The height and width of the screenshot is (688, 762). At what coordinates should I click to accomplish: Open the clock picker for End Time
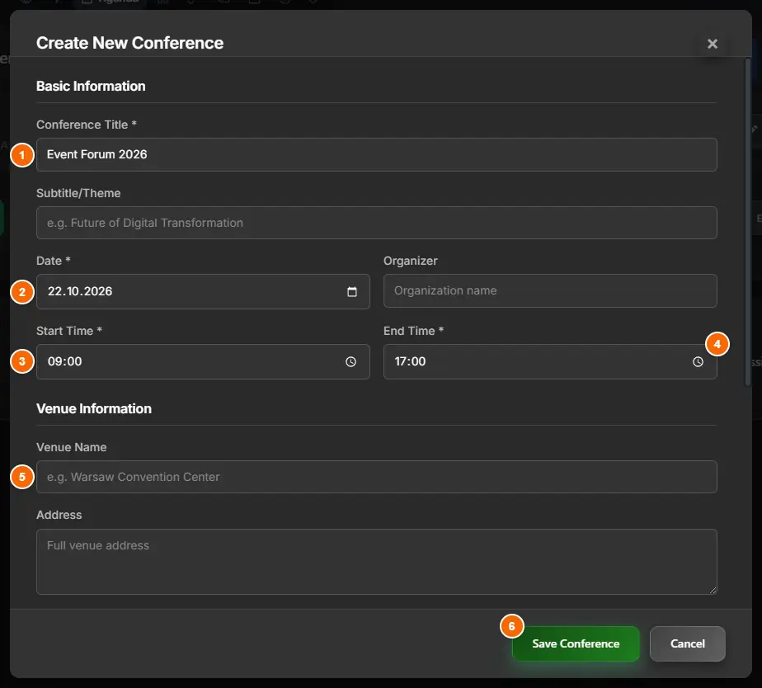[698, 362]
